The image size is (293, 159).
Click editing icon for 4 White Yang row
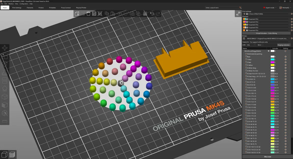[286, 68]
